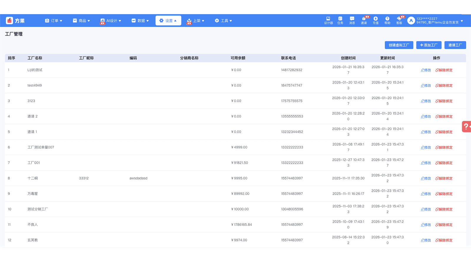
Task: Edit the 3123 factory row
Action: tap(426, 101)
